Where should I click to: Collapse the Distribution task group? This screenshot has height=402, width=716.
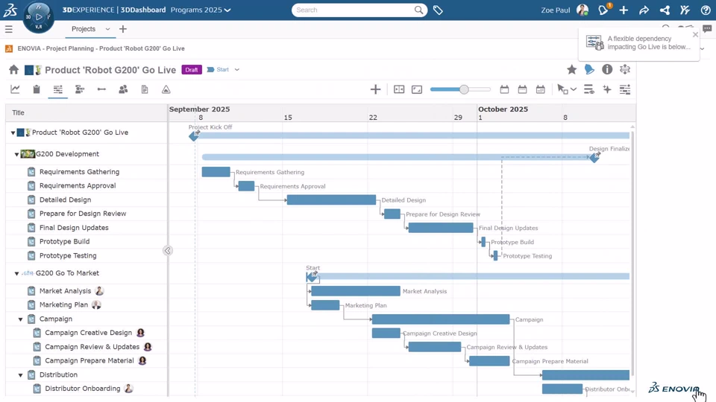[x=21, y=375]
